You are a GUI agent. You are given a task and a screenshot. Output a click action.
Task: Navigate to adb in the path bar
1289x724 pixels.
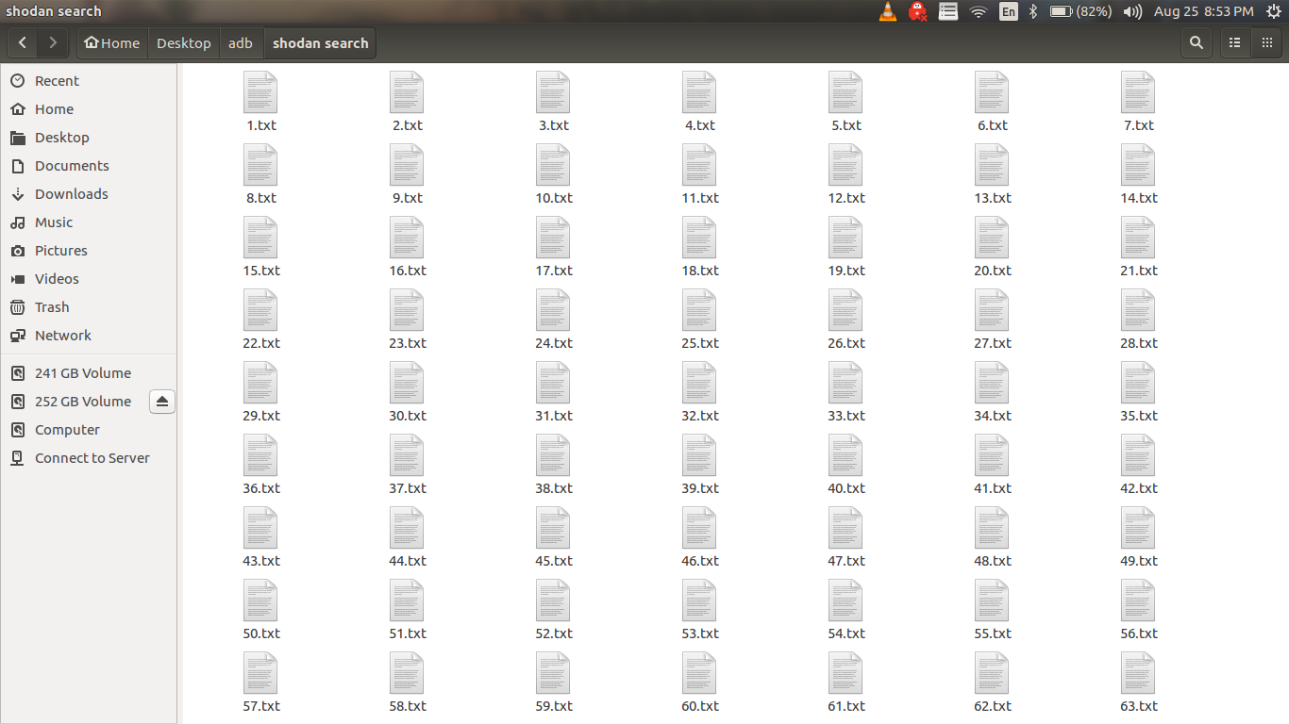pyautogui.click(x=241, y=43)
